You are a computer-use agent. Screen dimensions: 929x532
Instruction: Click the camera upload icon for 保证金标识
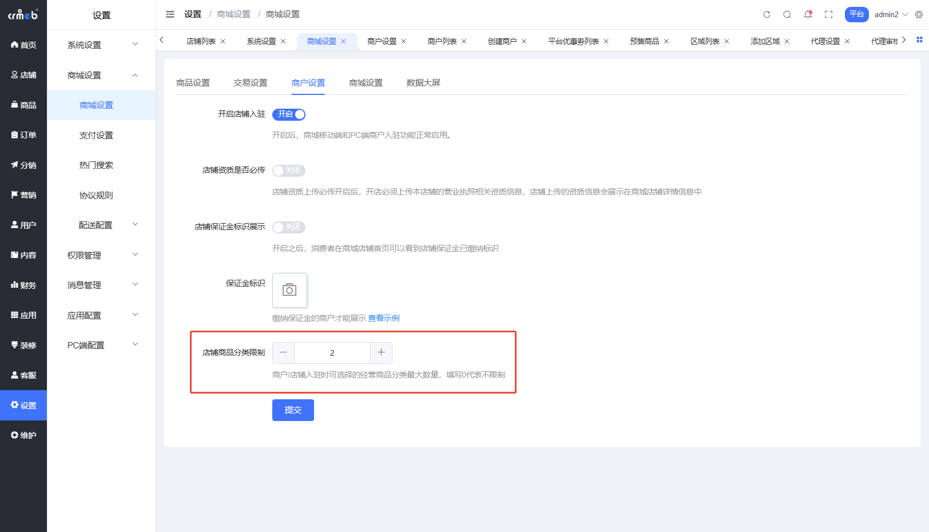pos(289,290)
